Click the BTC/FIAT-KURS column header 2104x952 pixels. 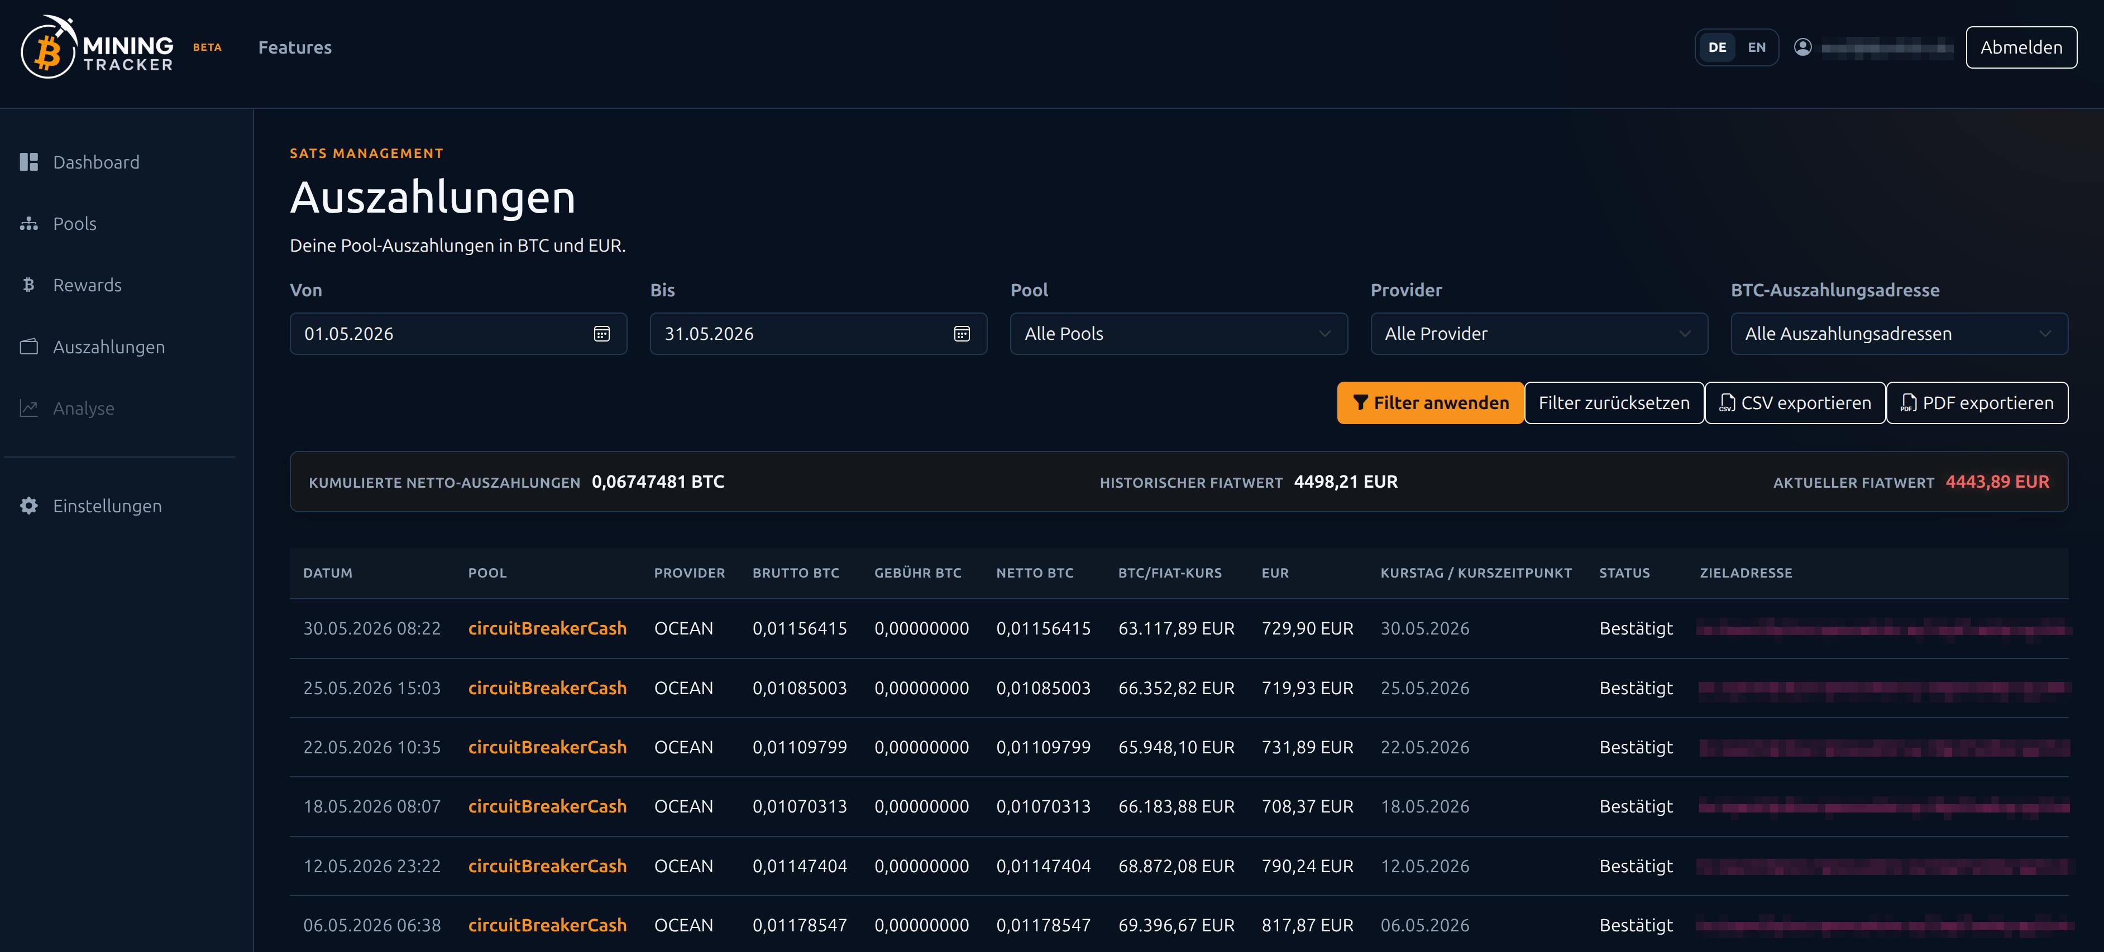coord(1170,573)
